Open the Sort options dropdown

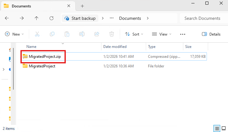click(134, 34)
